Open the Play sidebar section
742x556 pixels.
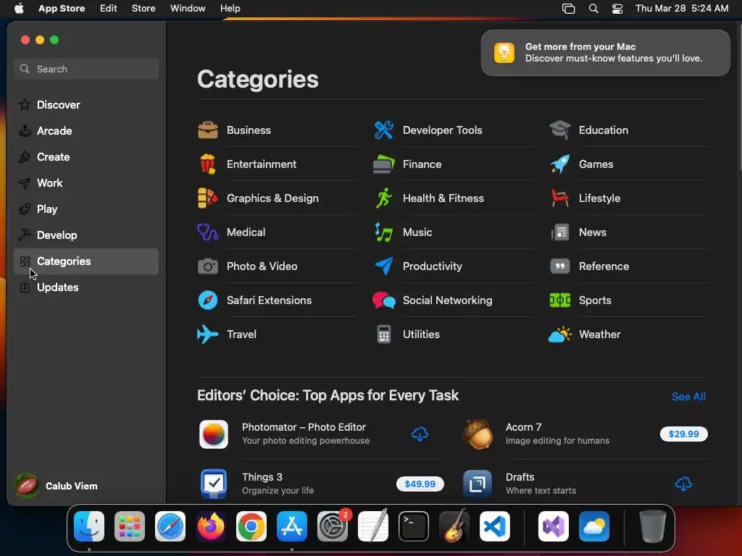[x=86, y=209]
